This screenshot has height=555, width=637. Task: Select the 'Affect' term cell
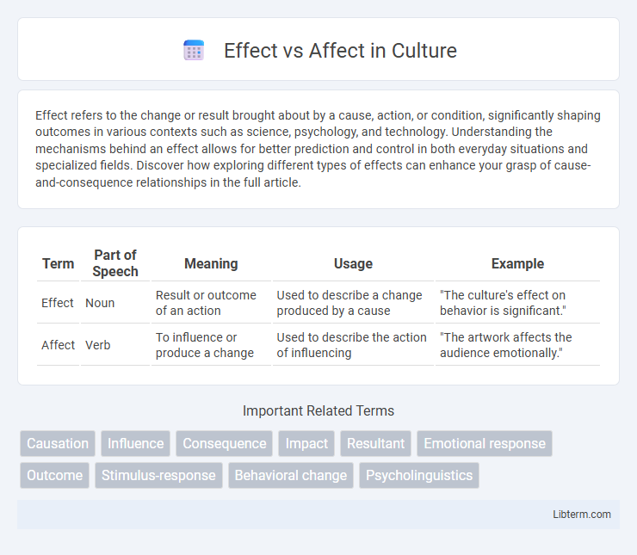point(58,345)
